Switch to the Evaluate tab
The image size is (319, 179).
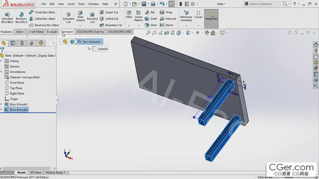[x=52, y=32]
